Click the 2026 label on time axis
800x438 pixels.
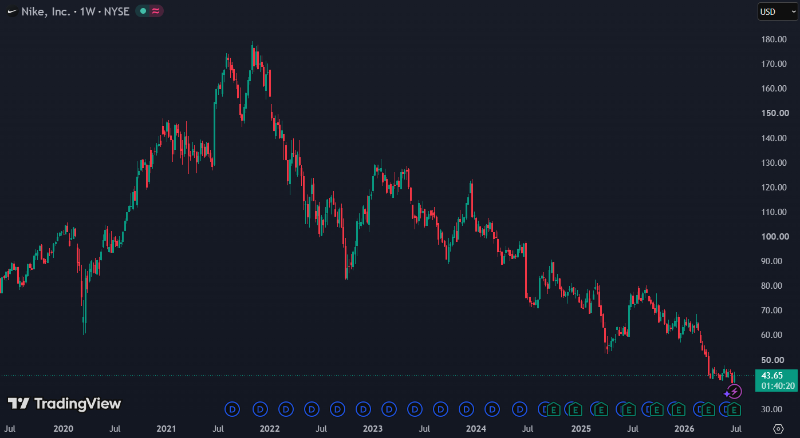[x=684, y=428]
